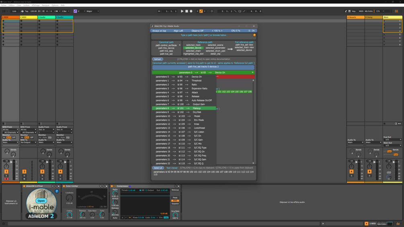This screenshot has width=404, height=227.
Task: Click Always on top in AbleLOM window
Action: pos(159,31)
